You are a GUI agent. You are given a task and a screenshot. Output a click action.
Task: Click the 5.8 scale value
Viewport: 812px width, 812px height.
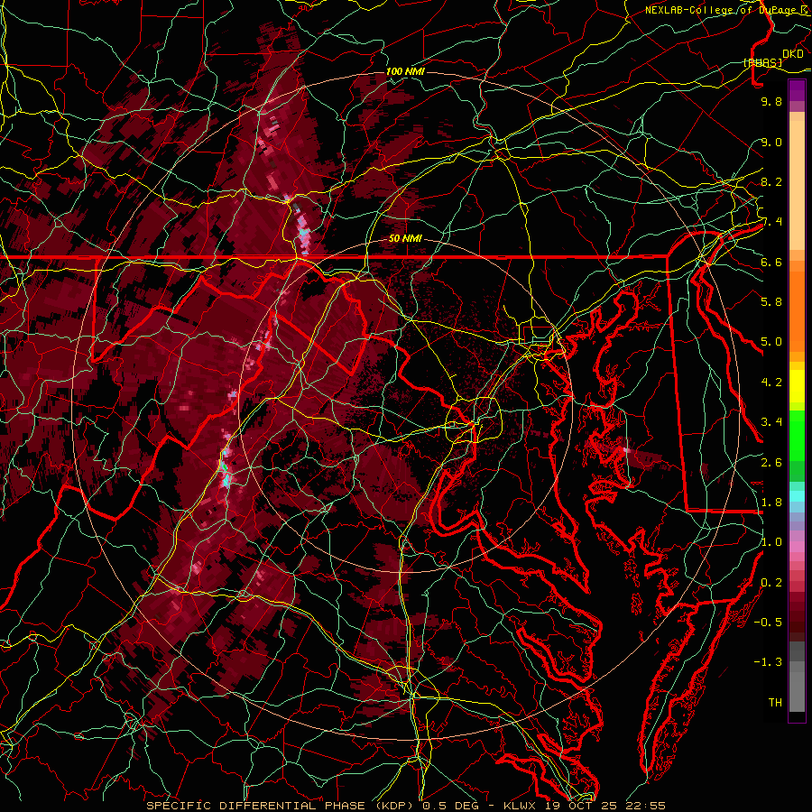(771, 302)
